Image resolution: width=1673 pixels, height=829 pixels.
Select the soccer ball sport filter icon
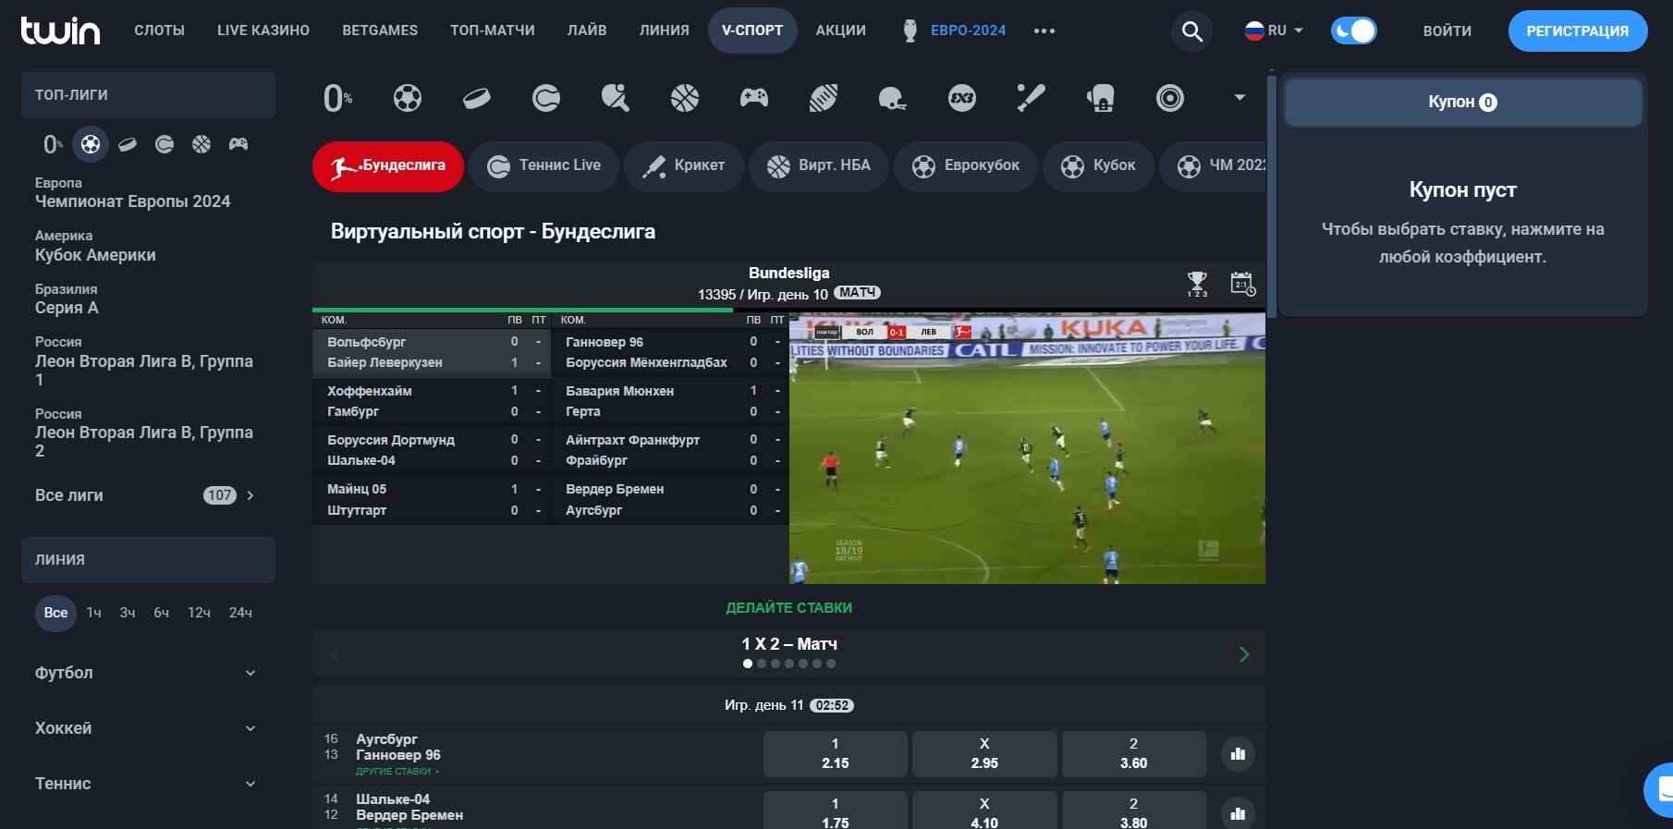(408, 98)
